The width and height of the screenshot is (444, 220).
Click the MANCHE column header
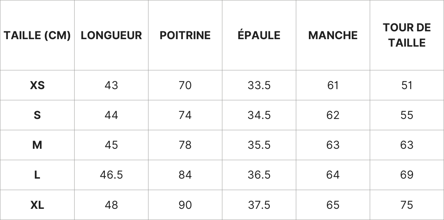tap(333, 35)
